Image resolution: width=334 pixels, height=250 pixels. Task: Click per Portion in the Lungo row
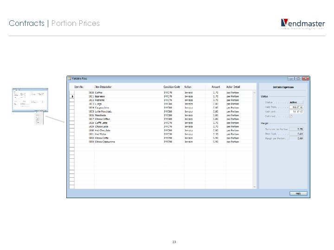click(232, 104)
